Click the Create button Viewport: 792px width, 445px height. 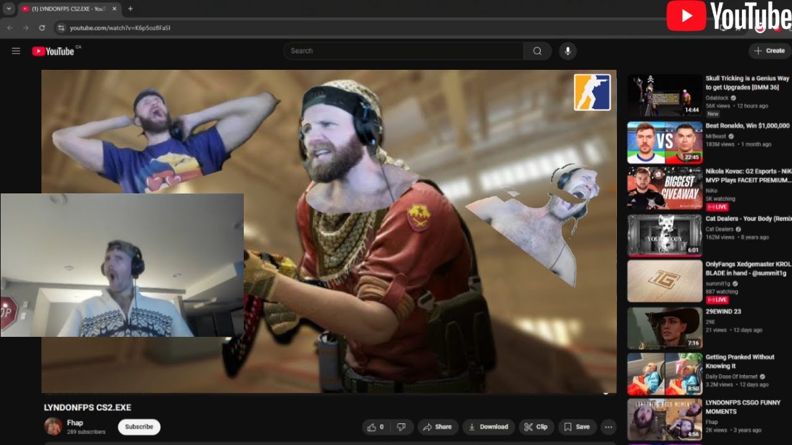coord(770,51)
